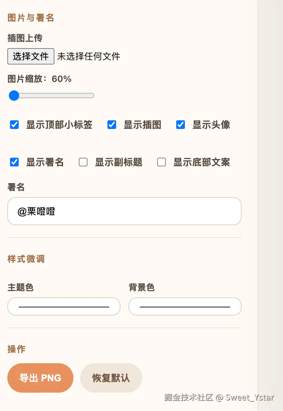This screenshot has width=283, height=411.
Task: Click inside the 署名 text input
Action: pyautogui.click(x=124, y=211)
